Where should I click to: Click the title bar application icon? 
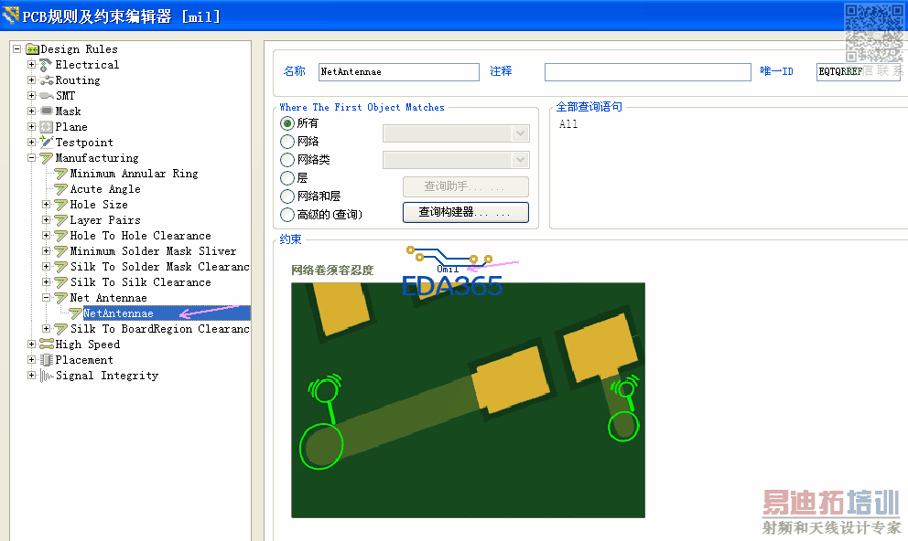[x=10, y=15]
